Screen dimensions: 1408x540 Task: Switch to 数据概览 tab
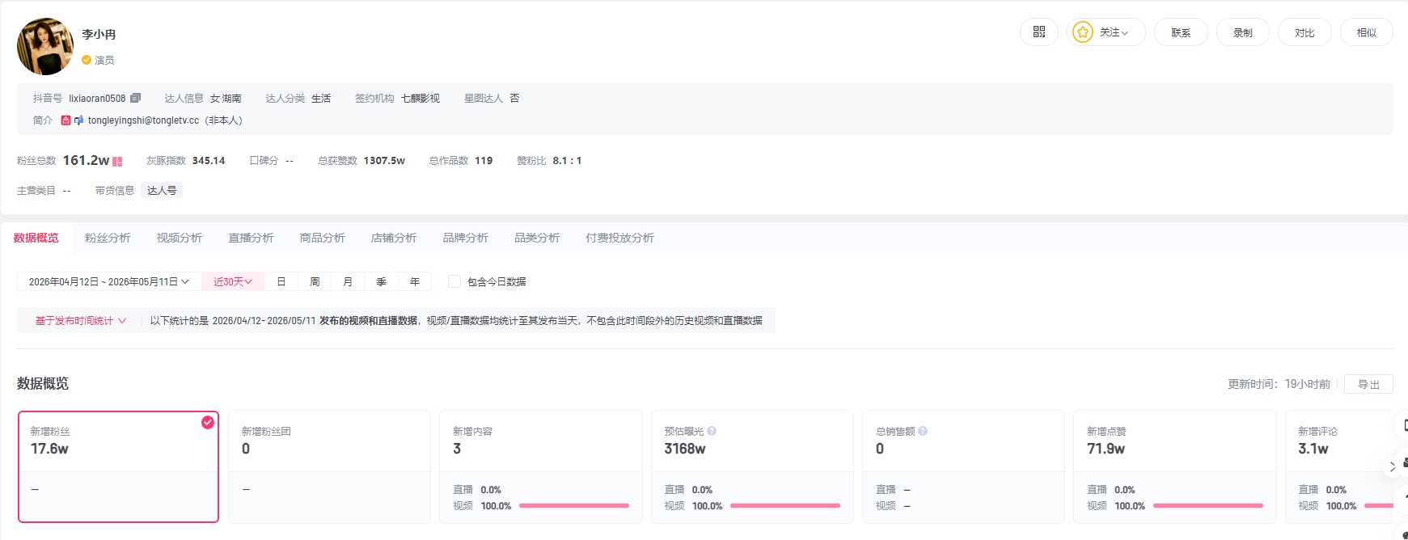pos(36,238)
